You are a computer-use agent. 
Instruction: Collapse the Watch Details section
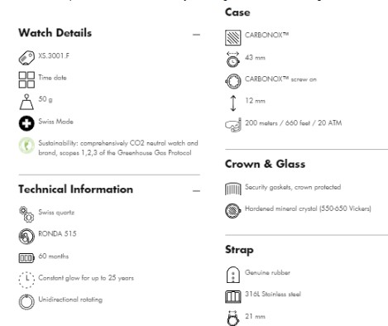point(196,35)
